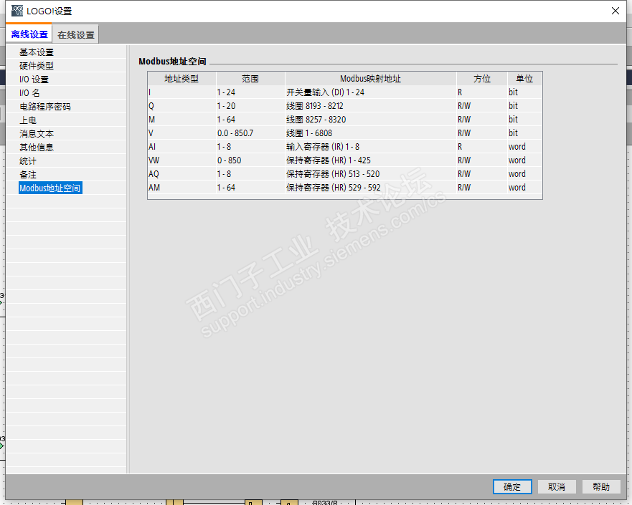Viewport: 632px width, 505px height.
Task: Click the 取消 button
Action: tap(557, 487)
